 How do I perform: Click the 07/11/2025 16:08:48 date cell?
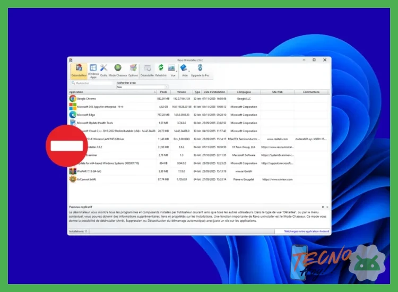[214, 99]
